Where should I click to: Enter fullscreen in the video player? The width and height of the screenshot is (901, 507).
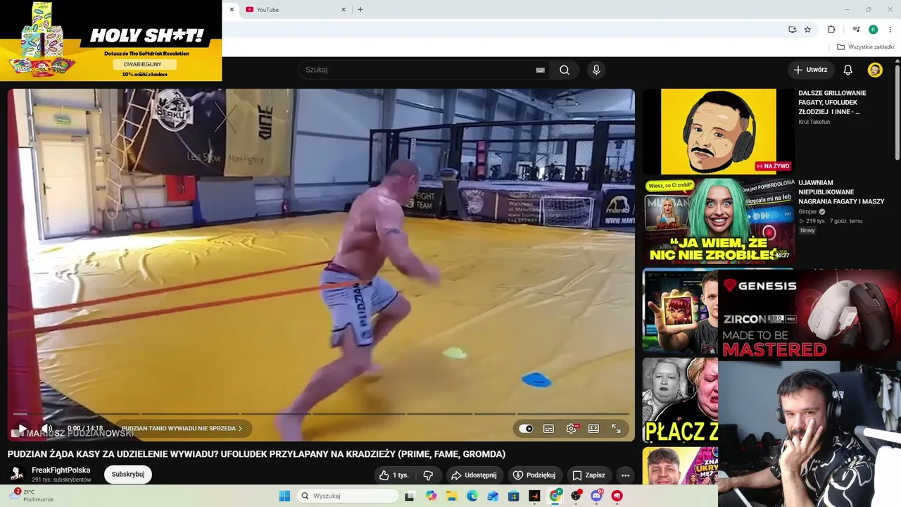pos(616,428)
